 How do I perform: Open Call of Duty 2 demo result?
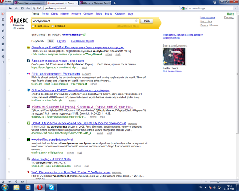79,123
